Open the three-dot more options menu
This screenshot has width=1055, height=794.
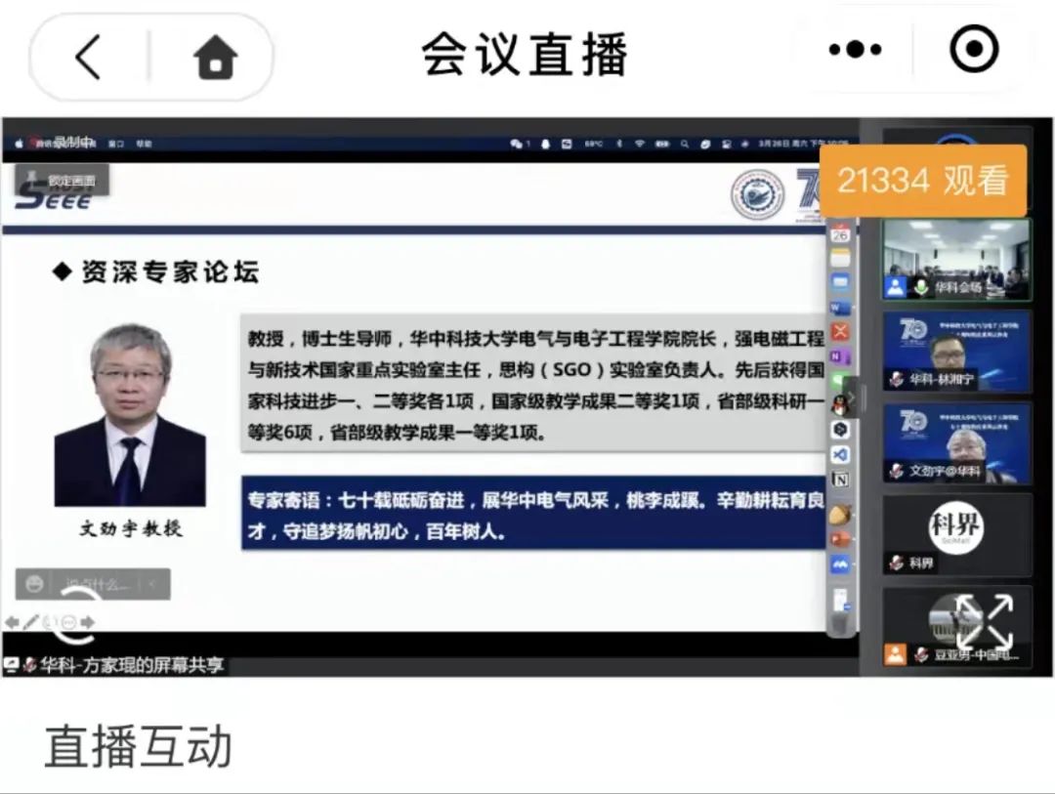tap(855, 49)
